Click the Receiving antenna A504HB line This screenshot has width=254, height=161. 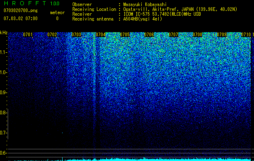[117, 19]
